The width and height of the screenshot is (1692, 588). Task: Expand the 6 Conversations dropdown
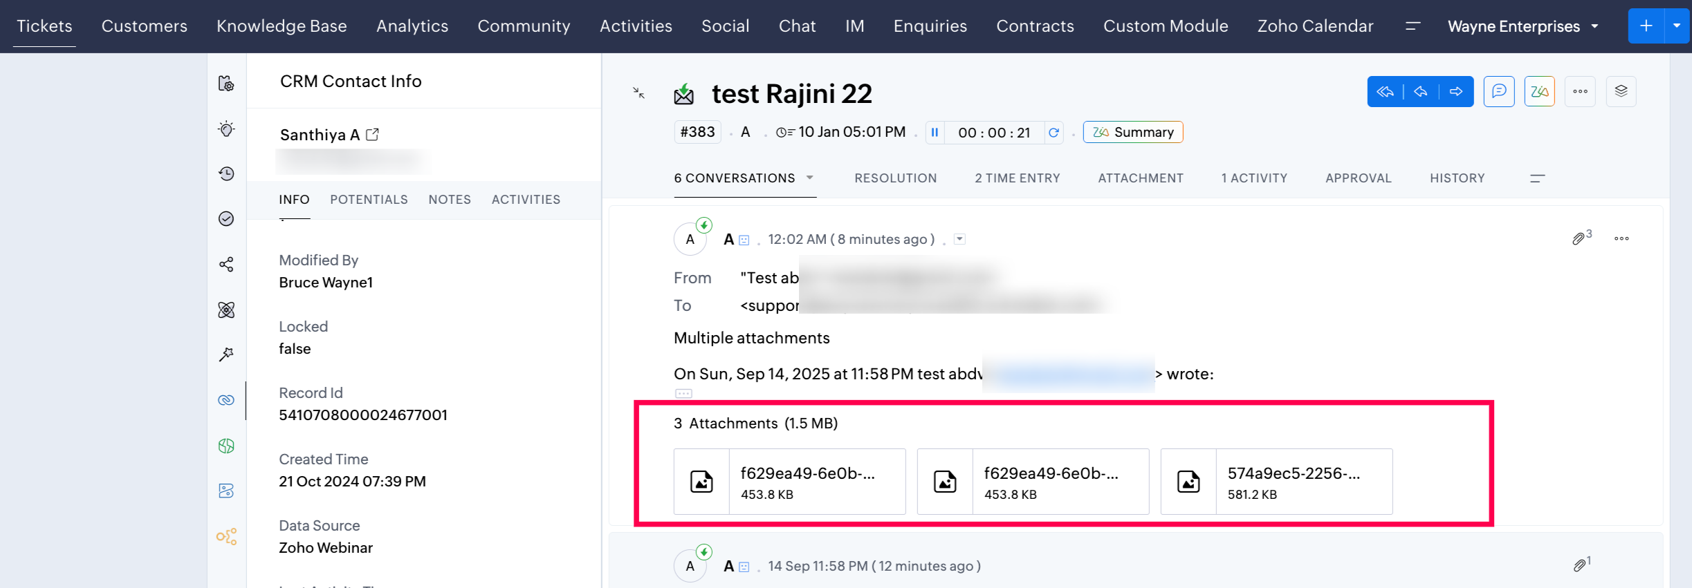[809, 178]
